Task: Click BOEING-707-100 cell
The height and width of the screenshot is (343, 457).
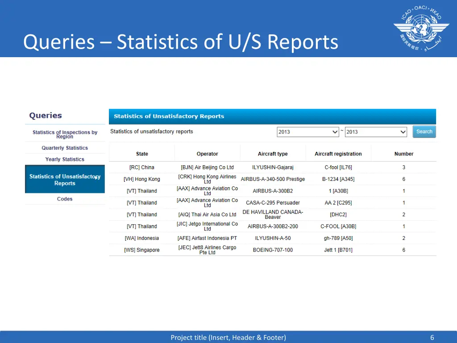Action: (x=273, y=250)
